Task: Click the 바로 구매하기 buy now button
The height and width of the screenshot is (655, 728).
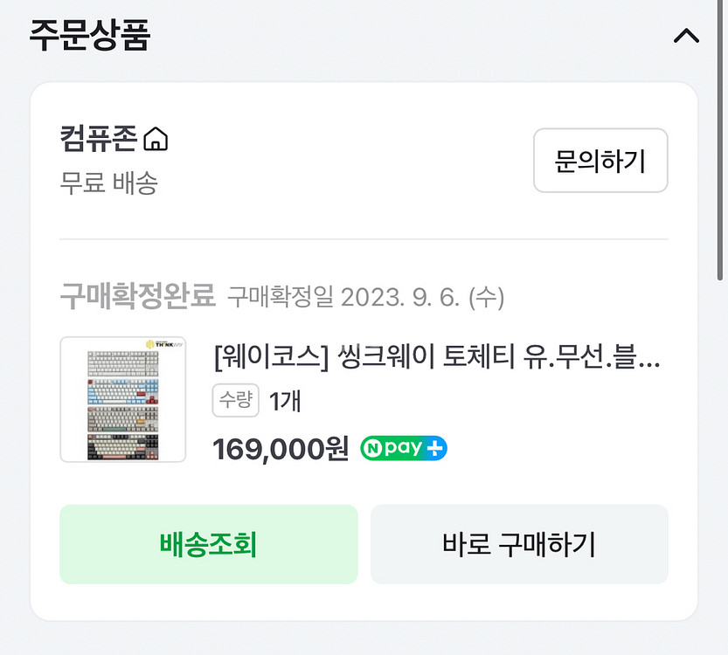Action: [520, 544]
